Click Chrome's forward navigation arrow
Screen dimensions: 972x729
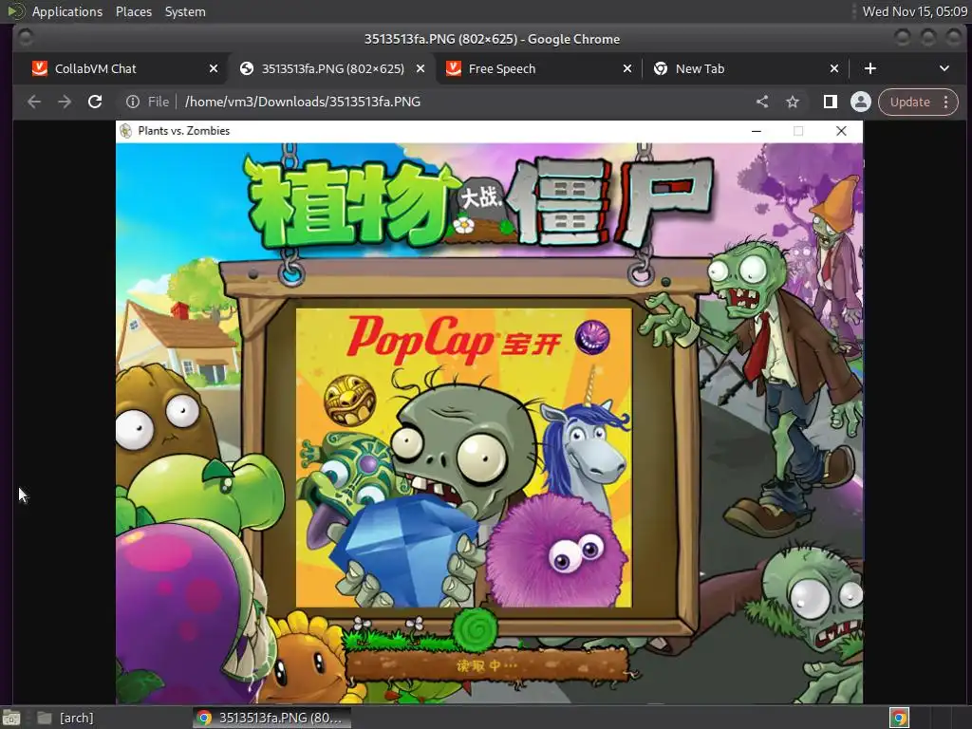coord(65,102)
